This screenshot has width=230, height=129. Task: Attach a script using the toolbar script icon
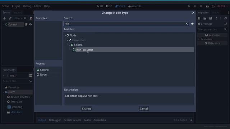(31, 18)
